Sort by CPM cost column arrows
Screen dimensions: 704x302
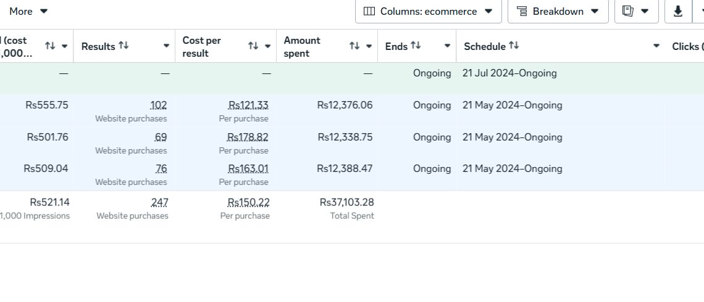coord(50,46)
